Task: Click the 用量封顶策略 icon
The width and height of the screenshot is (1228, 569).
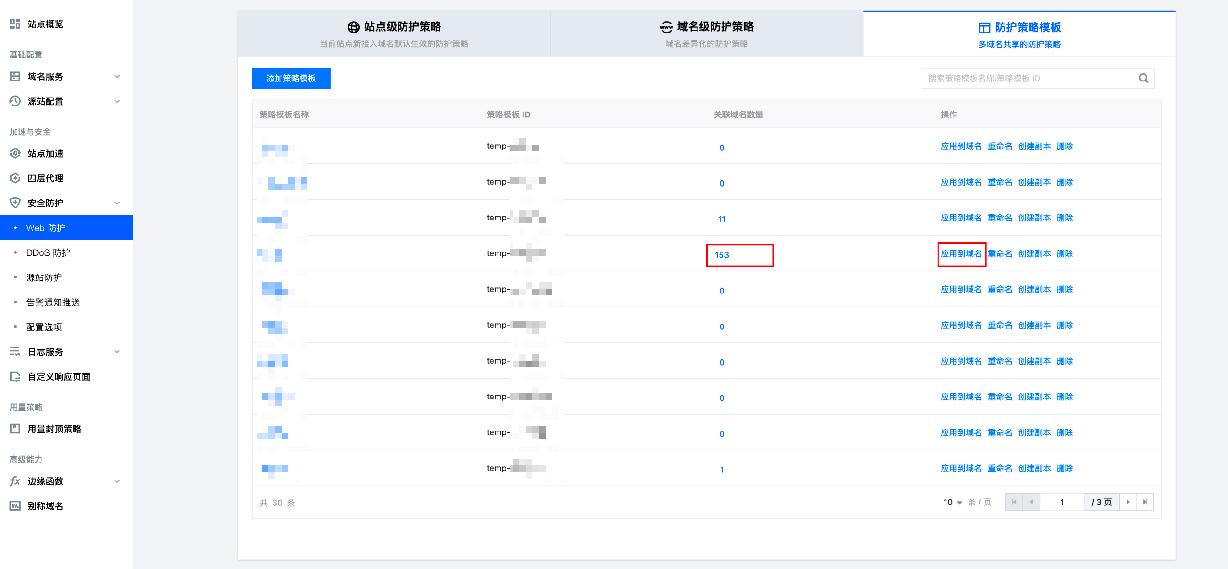Action: [x=15, y=429]
